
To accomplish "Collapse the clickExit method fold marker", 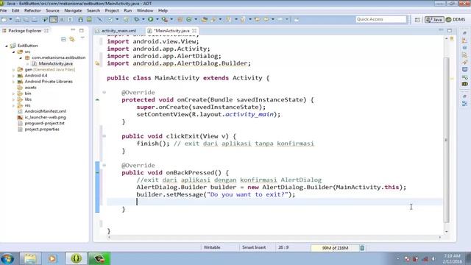I will click(105, 135).
